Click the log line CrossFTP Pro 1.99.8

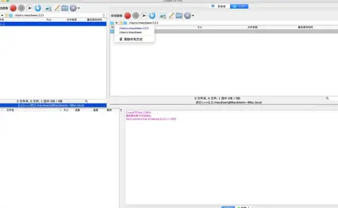(x=138, y=113)
